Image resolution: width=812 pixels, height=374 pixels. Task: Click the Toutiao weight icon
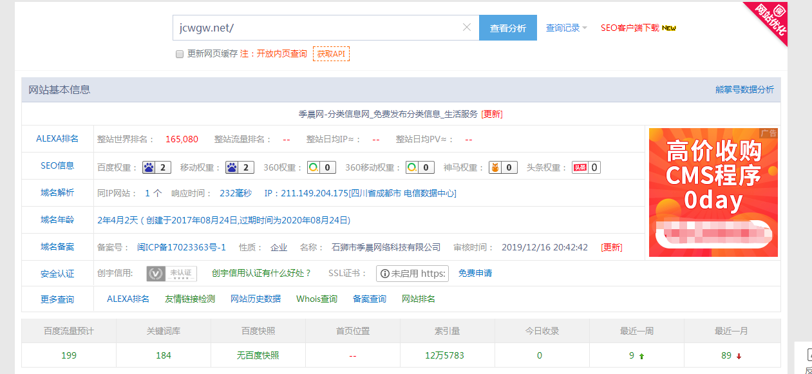click(x=580, y=167)
